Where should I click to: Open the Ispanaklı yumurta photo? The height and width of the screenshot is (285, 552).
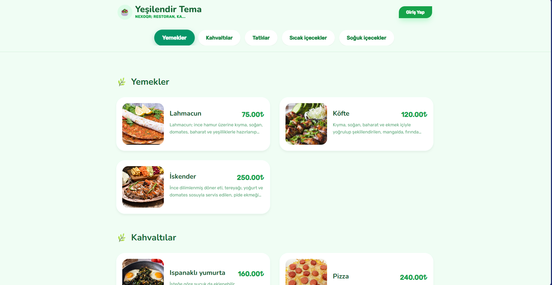pos(143,272)
